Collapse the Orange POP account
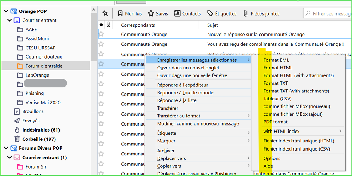 (x=6, y=11)
